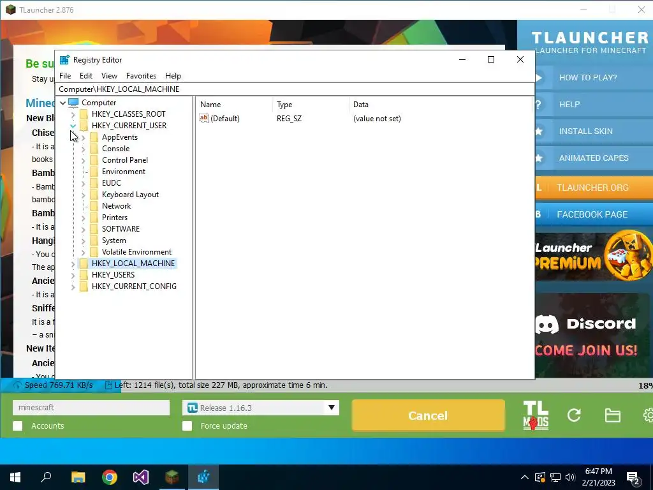
Task: Select the SOFTWARE key
Action: (121, 229)
